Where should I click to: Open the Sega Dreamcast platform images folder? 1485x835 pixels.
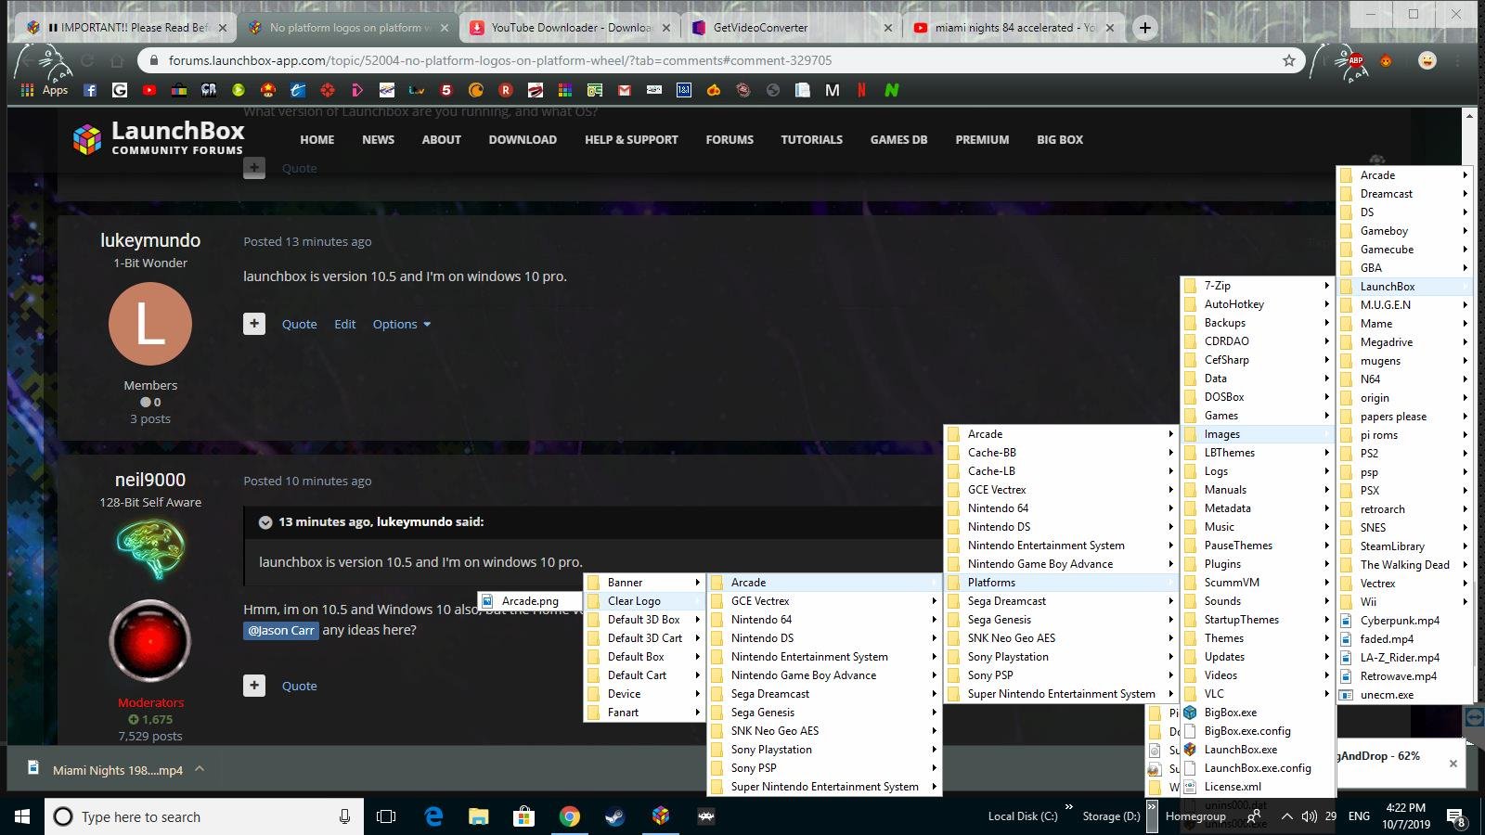pyautogui.click(x=1061, y=601)
